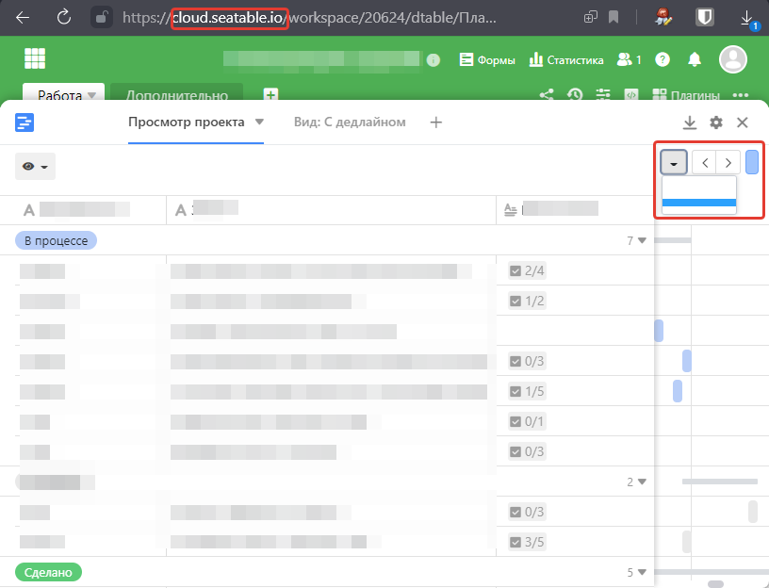Switch to the Вид: С дедлайном tab

[x=349, y=122]
